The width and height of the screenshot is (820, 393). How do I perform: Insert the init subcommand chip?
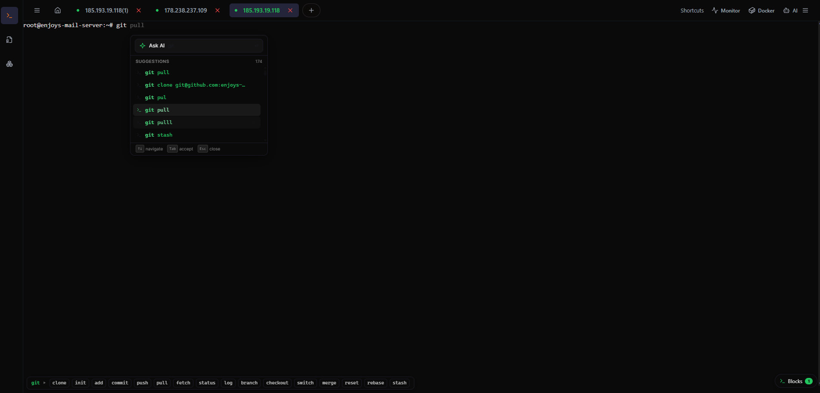(81, 383)
